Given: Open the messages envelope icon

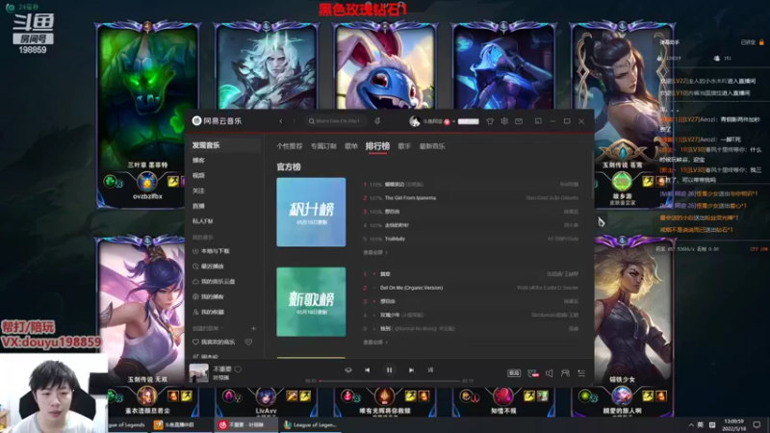Looking at the screenshot, I should [x=519, y=121].
